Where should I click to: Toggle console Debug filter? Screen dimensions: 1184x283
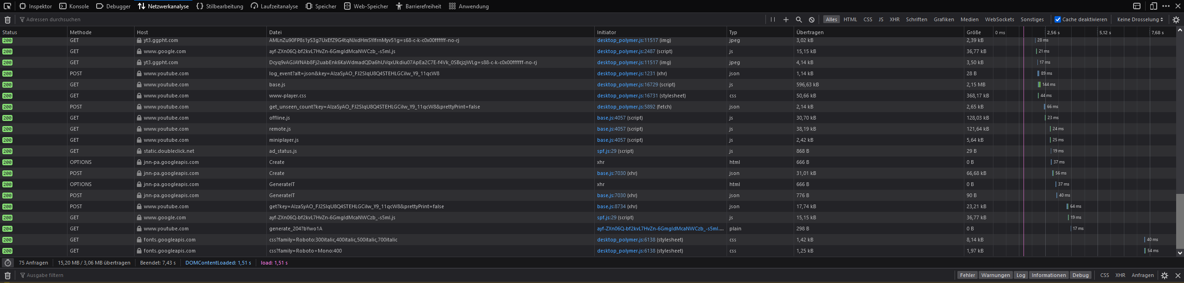click(1080, 275)
